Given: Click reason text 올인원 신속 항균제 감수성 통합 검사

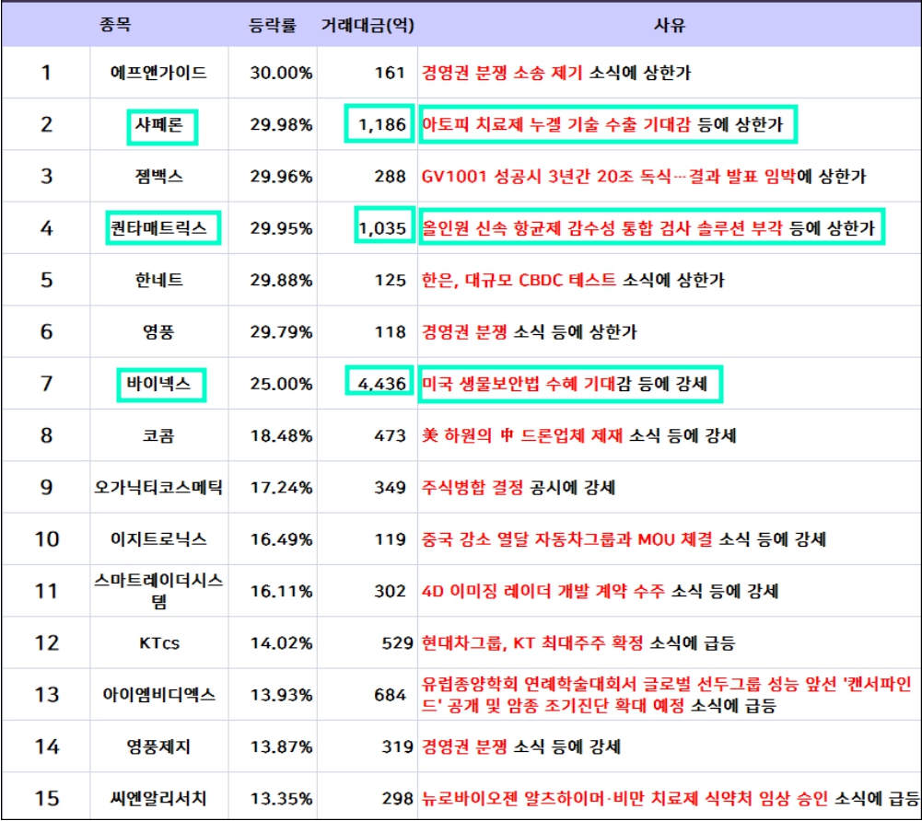Looking at the screenshot, I should 556,228.
